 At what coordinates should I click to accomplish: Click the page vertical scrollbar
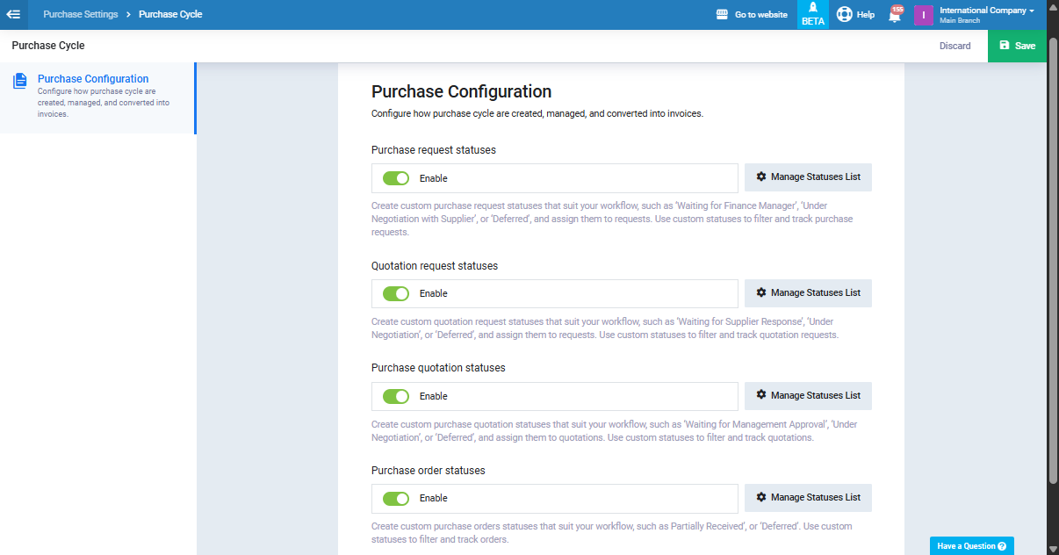pyautogui.click(x=1053, y=263)
